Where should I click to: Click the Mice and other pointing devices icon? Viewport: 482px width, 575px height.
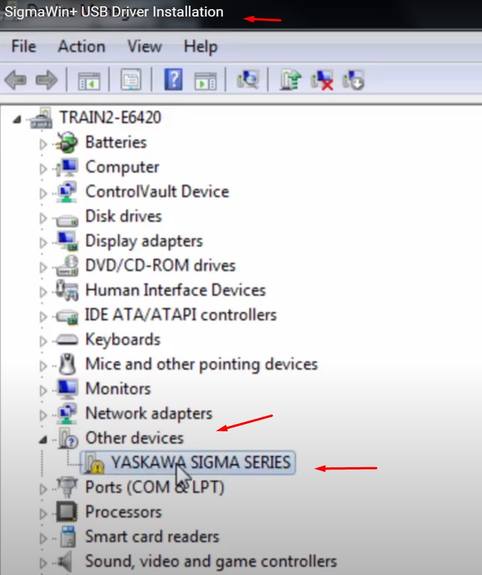coord(67,364)
